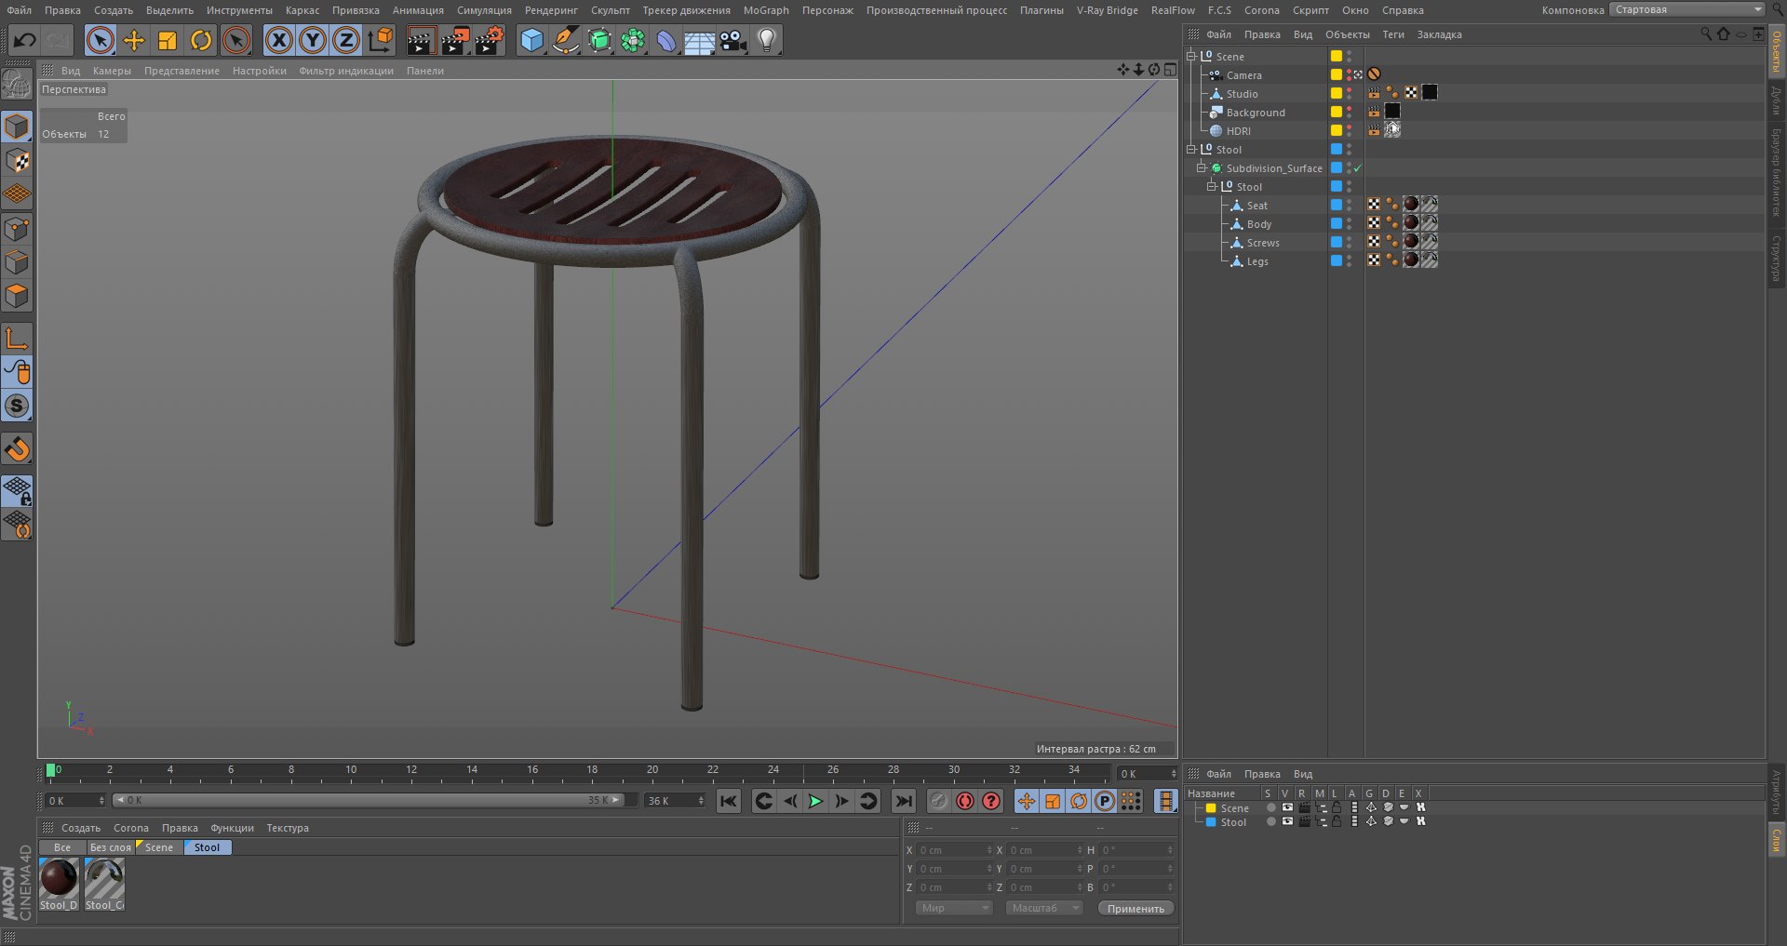Click Seat object blue layer swatch
Image resolution: width=1787 pixels, height=946 pixels.
[1337, 205]
